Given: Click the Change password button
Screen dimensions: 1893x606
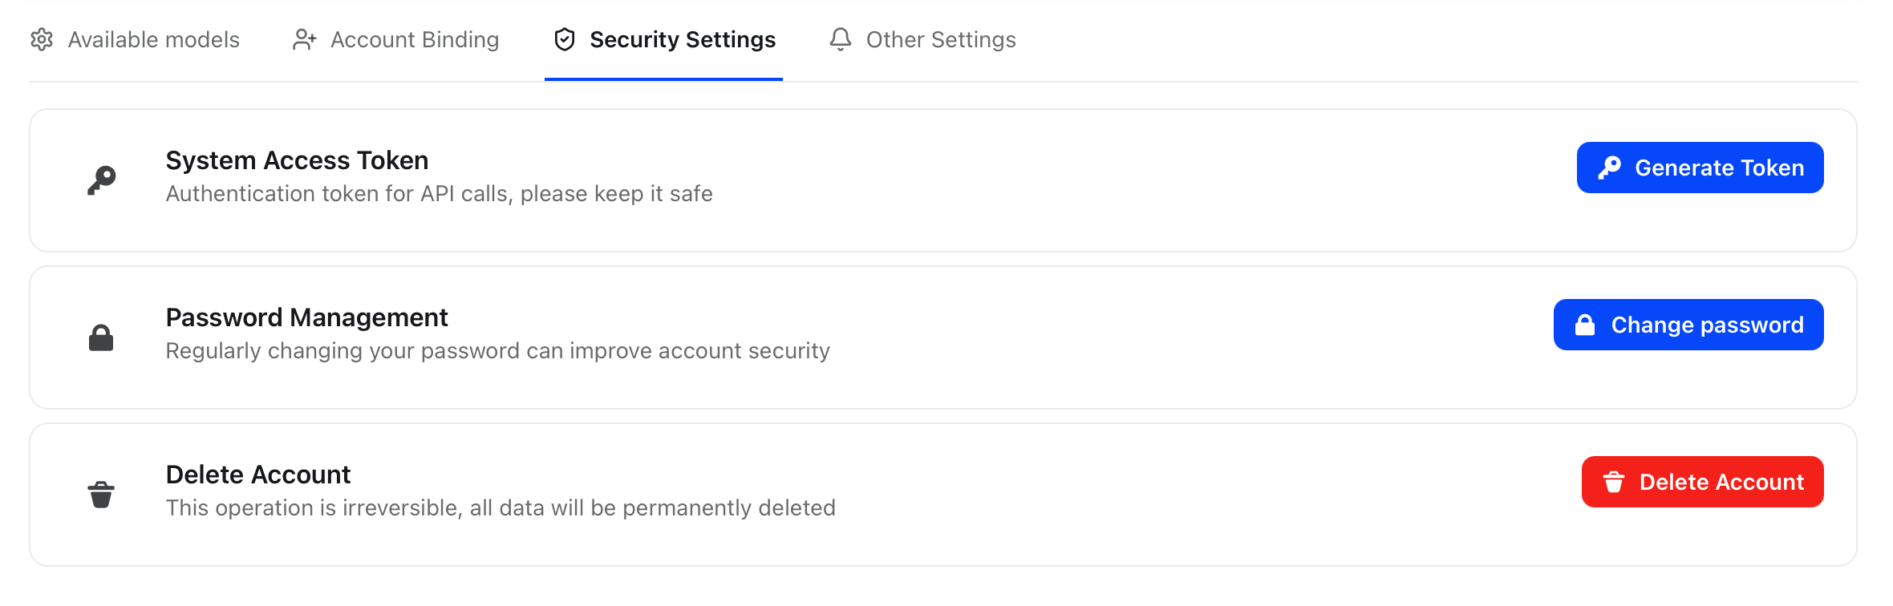Looking at the screenshot, I should point(1688,324).
